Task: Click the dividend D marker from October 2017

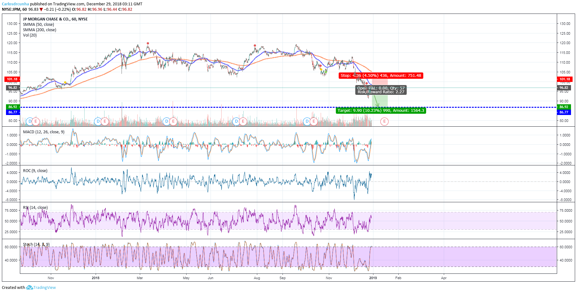Action: [x=30, y=121]
